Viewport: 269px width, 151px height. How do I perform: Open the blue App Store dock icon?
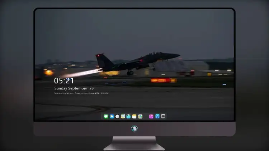[x=157, y=116]
